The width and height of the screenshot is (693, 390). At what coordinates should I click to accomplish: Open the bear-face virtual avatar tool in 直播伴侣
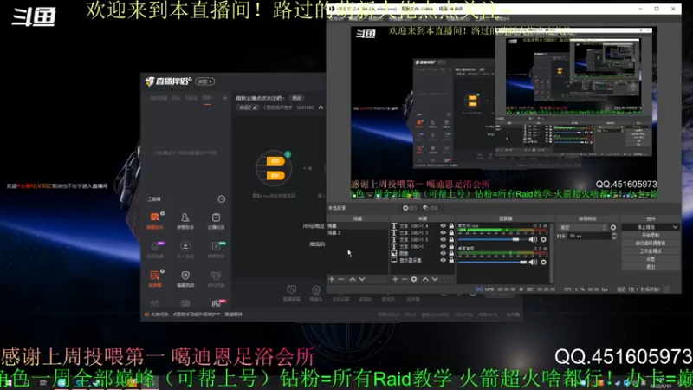point(216,278)
